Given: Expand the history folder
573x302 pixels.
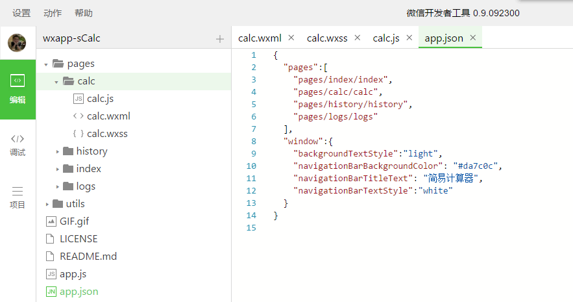Looking at the screenshot, I should [57, 152].
